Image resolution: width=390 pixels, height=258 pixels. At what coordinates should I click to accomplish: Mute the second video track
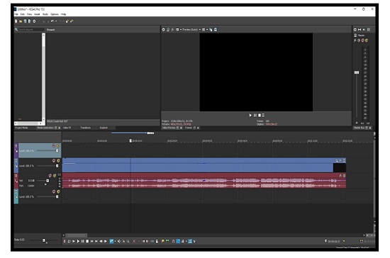tap(54, 161)
